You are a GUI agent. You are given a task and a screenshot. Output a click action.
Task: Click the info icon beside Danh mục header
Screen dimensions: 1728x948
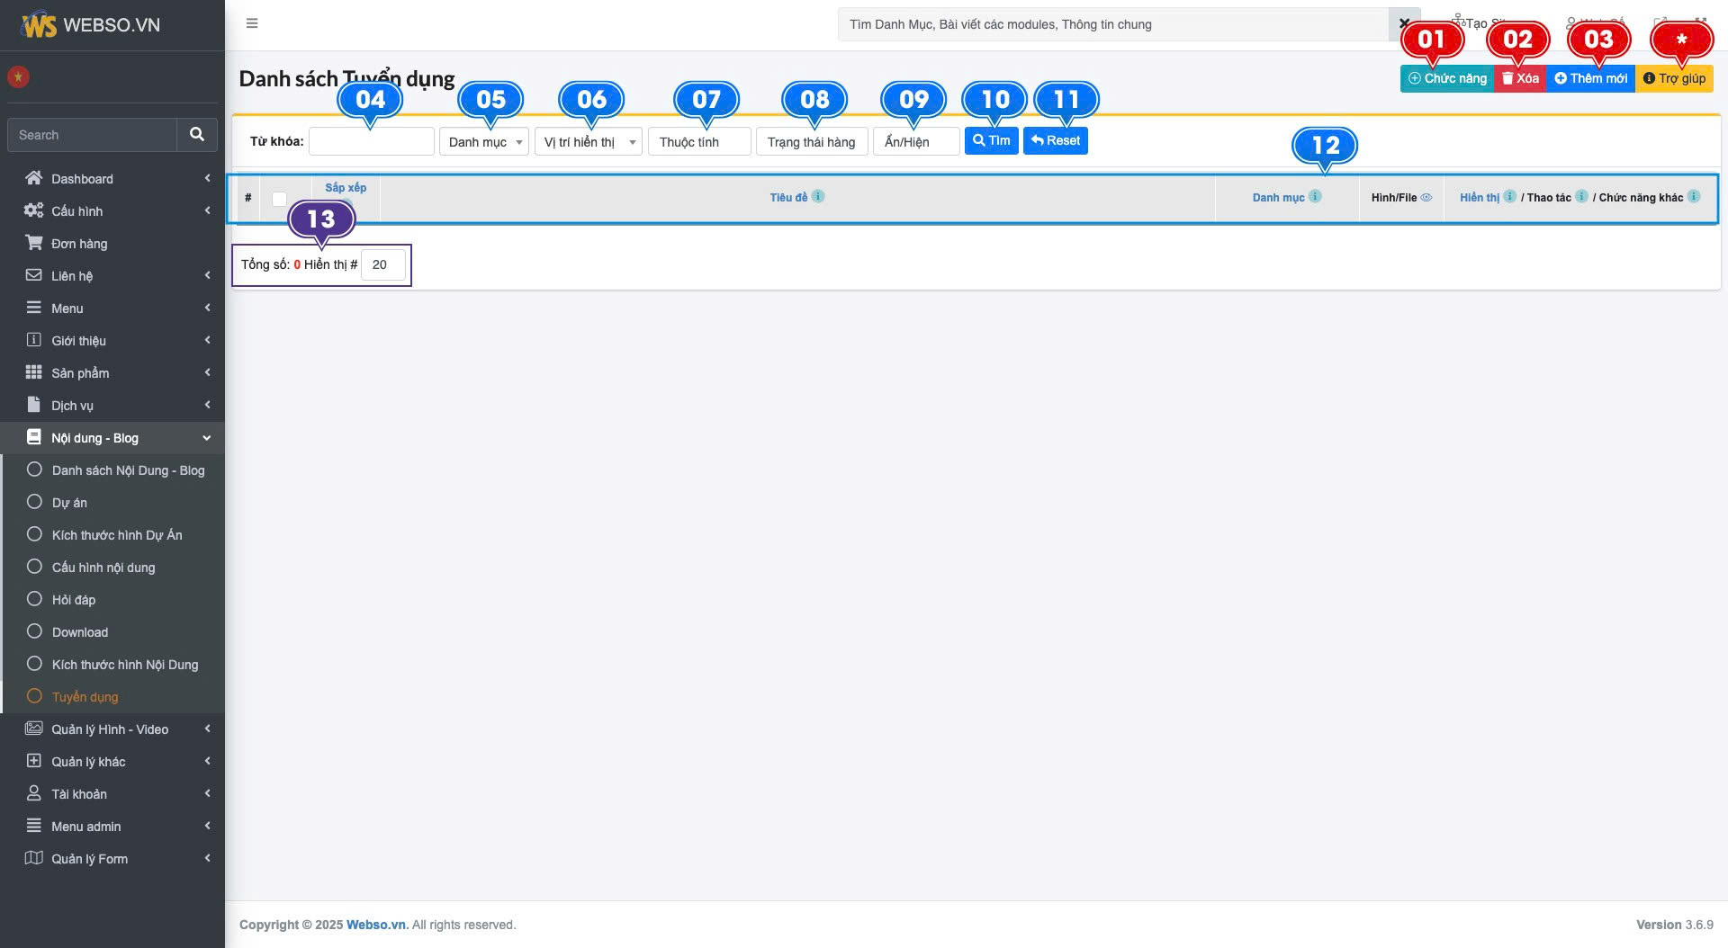tap(1315, 197)
